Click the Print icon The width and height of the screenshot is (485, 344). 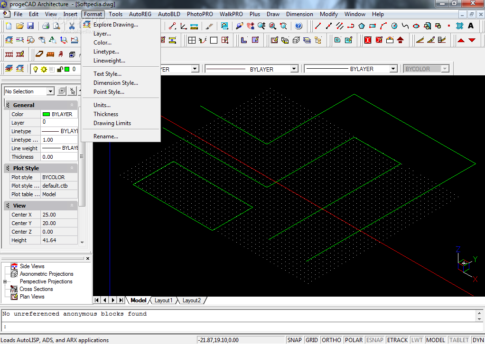click(46, 26)
